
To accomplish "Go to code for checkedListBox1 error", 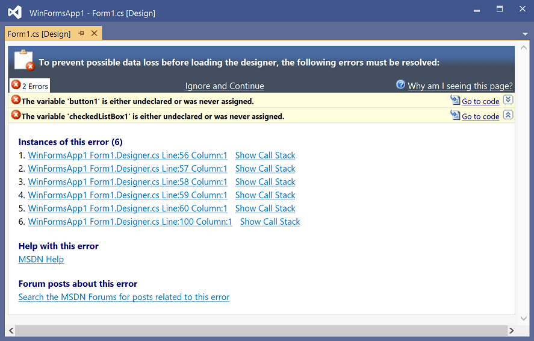I will click(x=480, y=116).
